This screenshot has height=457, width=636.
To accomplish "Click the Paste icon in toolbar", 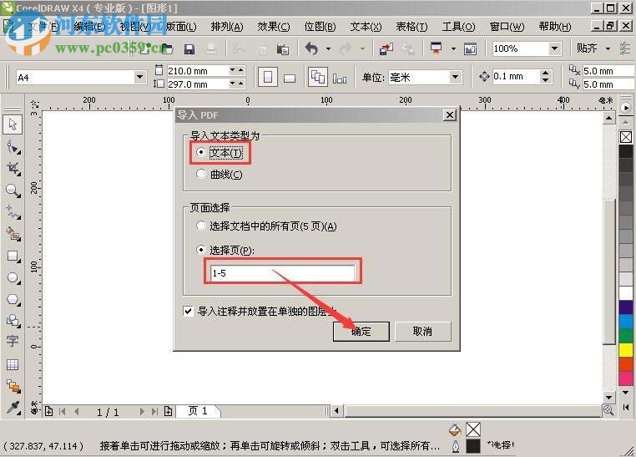I will 283,49.
